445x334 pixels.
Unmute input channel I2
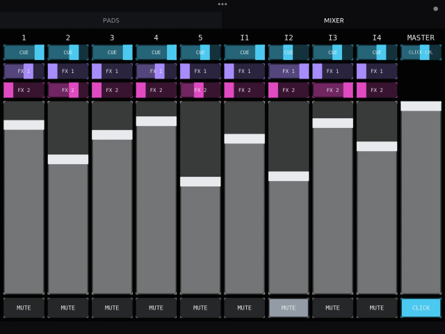289,308
